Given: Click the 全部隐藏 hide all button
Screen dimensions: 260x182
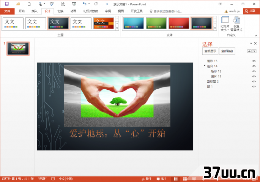Looking at the screenshot, I should click(x=227, y=51).
